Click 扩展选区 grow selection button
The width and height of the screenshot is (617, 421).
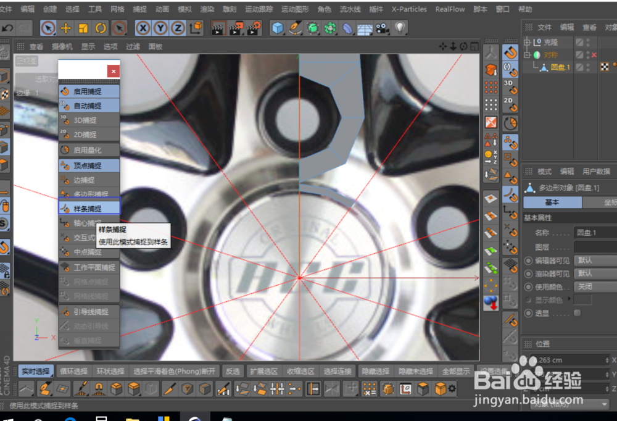pos(263,372)
